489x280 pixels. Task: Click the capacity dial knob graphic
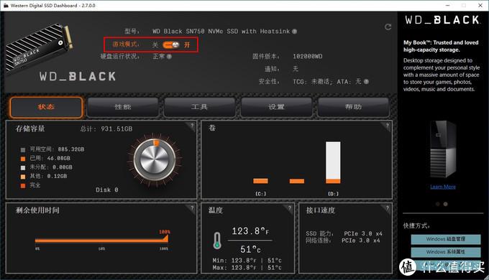[x=154, y=160]
